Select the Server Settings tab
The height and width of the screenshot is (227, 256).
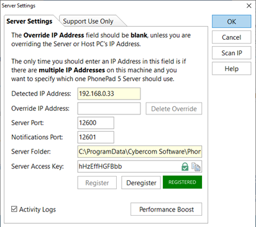(x=29, y=21)
